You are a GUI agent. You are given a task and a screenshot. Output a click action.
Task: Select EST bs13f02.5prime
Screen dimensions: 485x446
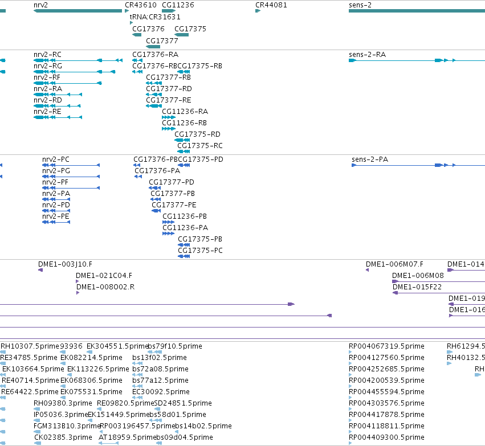(x=160, y=358)
